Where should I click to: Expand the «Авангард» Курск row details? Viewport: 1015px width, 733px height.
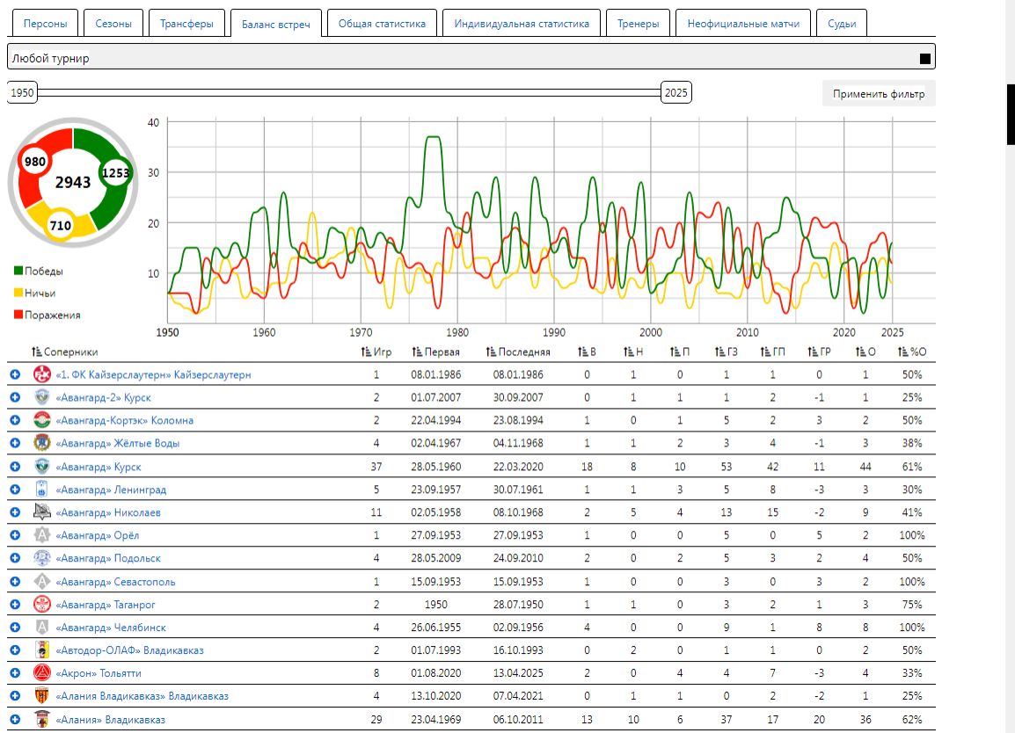[15, 467]
